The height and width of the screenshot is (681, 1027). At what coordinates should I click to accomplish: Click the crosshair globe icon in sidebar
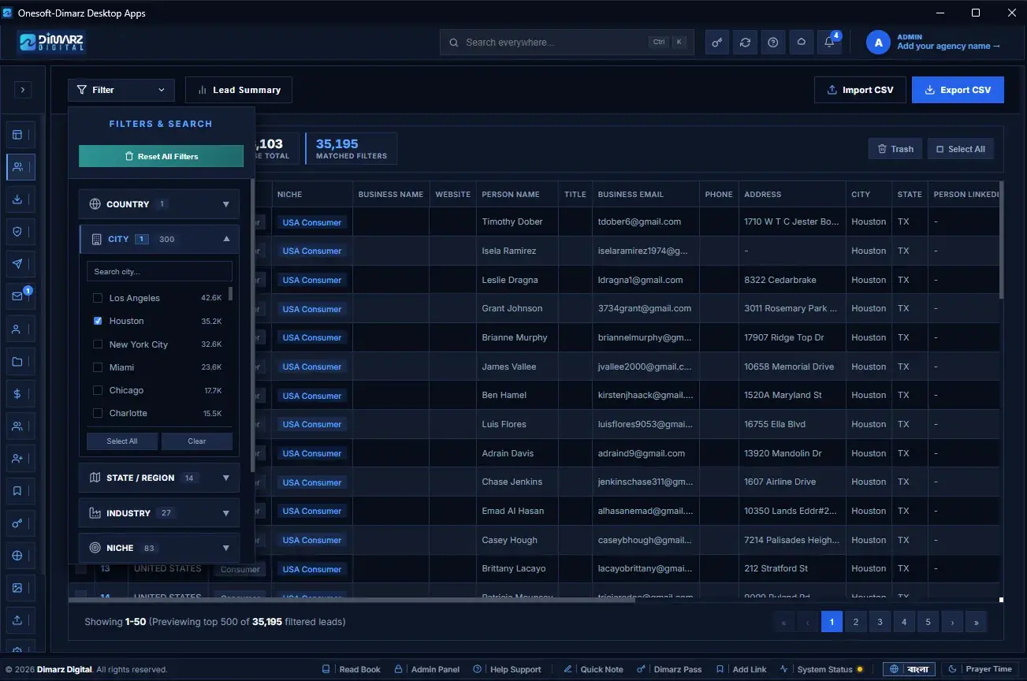click(17, 556)
